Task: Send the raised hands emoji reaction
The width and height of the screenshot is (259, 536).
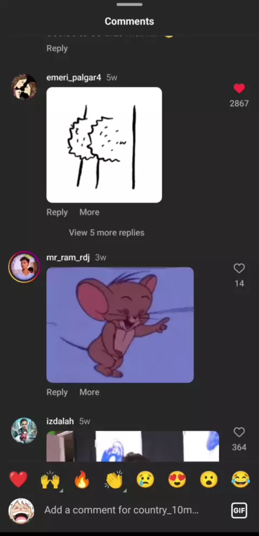Action: 50,480
